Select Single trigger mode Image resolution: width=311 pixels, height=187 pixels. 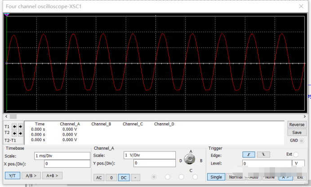click(216, 177)
